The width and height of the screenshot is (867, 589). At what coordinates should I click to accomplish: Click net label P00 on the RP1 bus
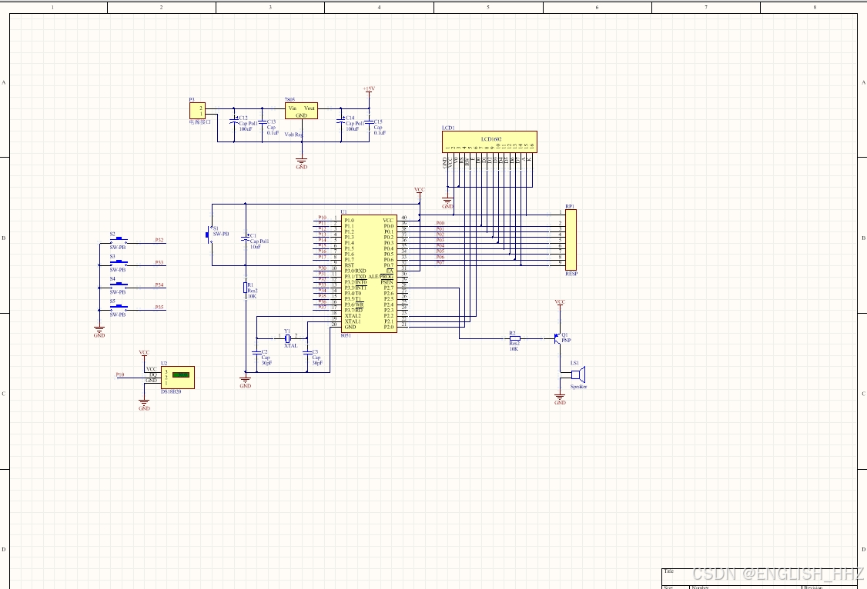[x=440, y=223]
